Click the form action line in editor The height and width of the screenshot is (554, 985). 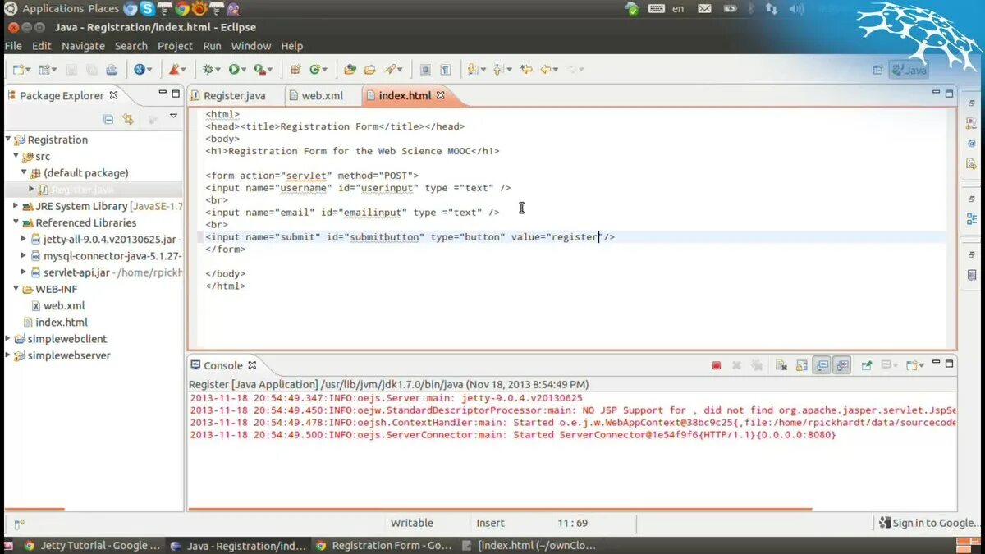coord(312,175)
